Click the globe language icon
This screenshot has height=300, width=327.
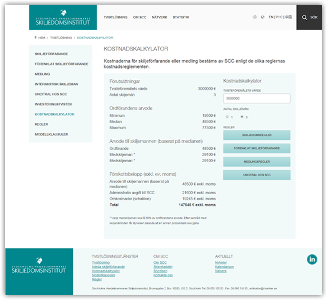coord(262,17)
